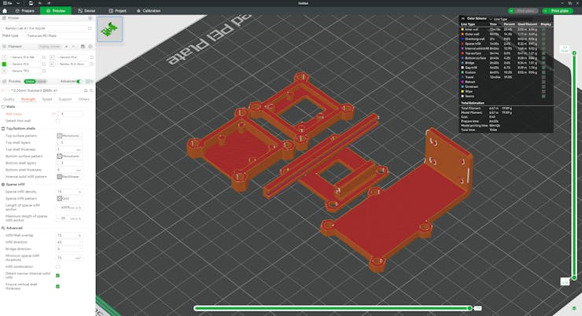Open filament settings gear icon
This screenshot has height=316, width=582.
coord(90,46)
